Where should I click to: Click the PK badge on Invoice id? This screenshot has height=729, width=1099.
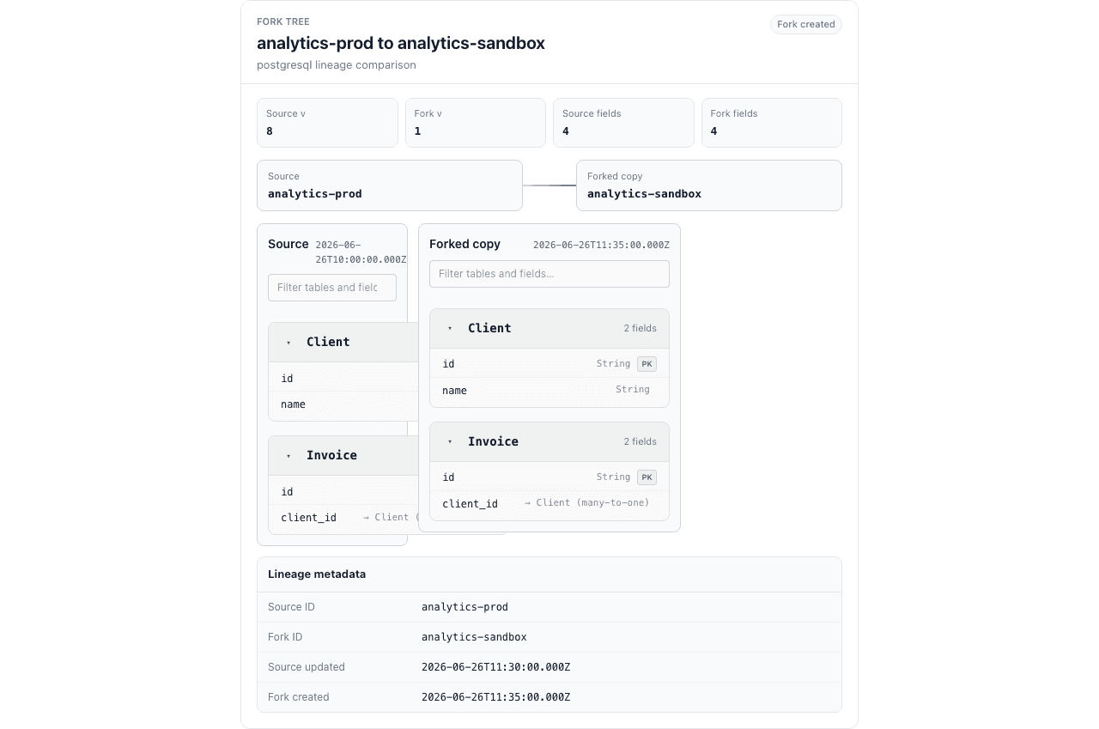tap(647, 477)
